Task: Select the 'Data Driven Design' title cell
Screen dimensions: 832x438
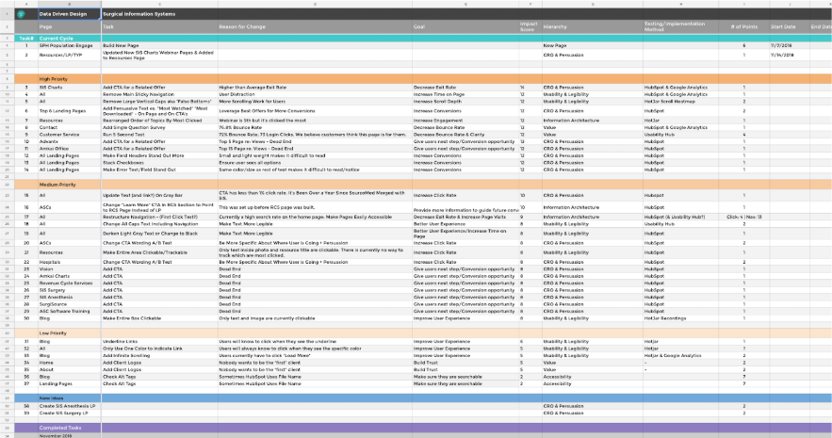Action: pyautogui.click(x=67, y=14)
